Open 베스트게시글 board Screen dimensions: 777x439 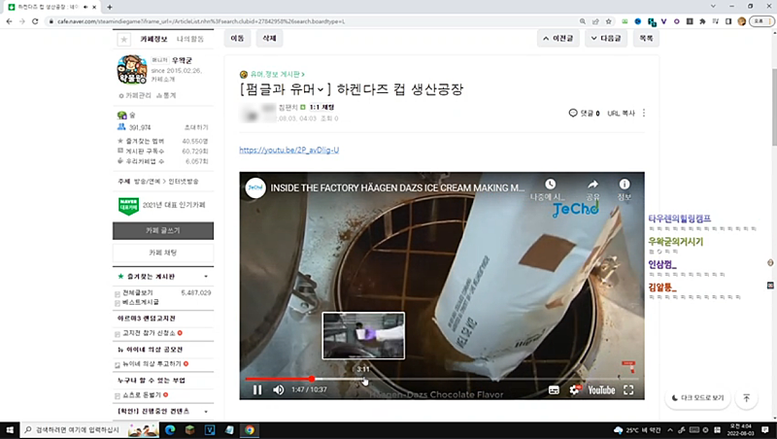tap(141, 302)
